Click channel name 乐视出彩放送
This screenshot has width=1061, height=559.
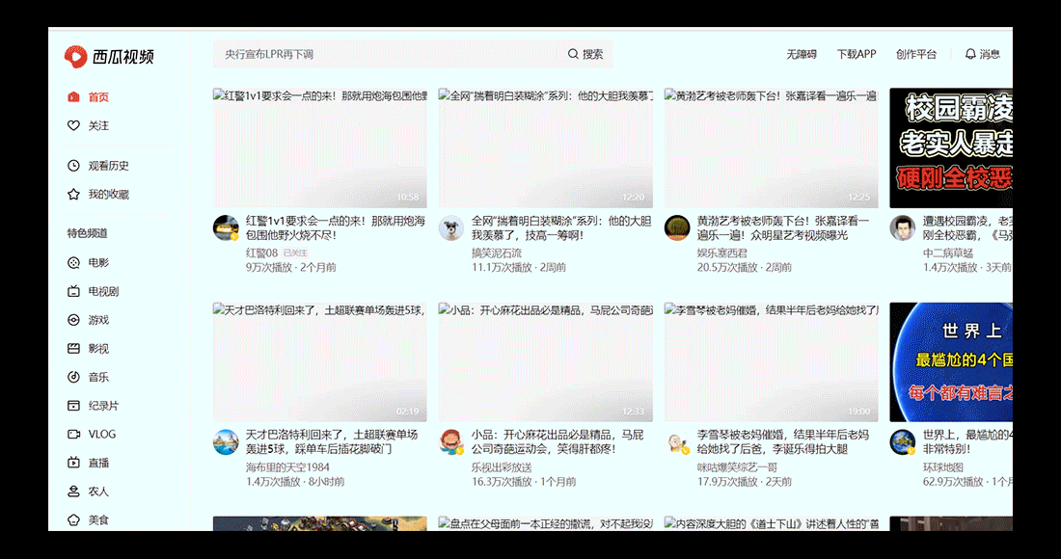coord(503,467)
